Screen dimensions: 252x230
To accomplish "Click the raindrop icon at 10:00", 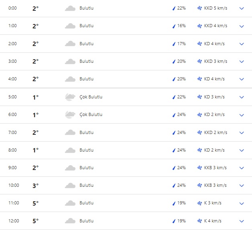I will pos(174,186).
